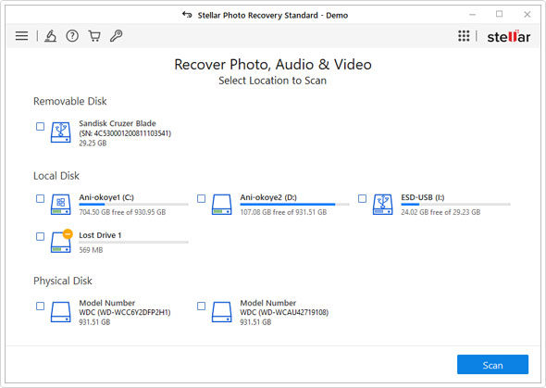The image size is (546, 388).
Task: Open the help question mark icon
Action: pyautogui.click(x=72, y=35)
